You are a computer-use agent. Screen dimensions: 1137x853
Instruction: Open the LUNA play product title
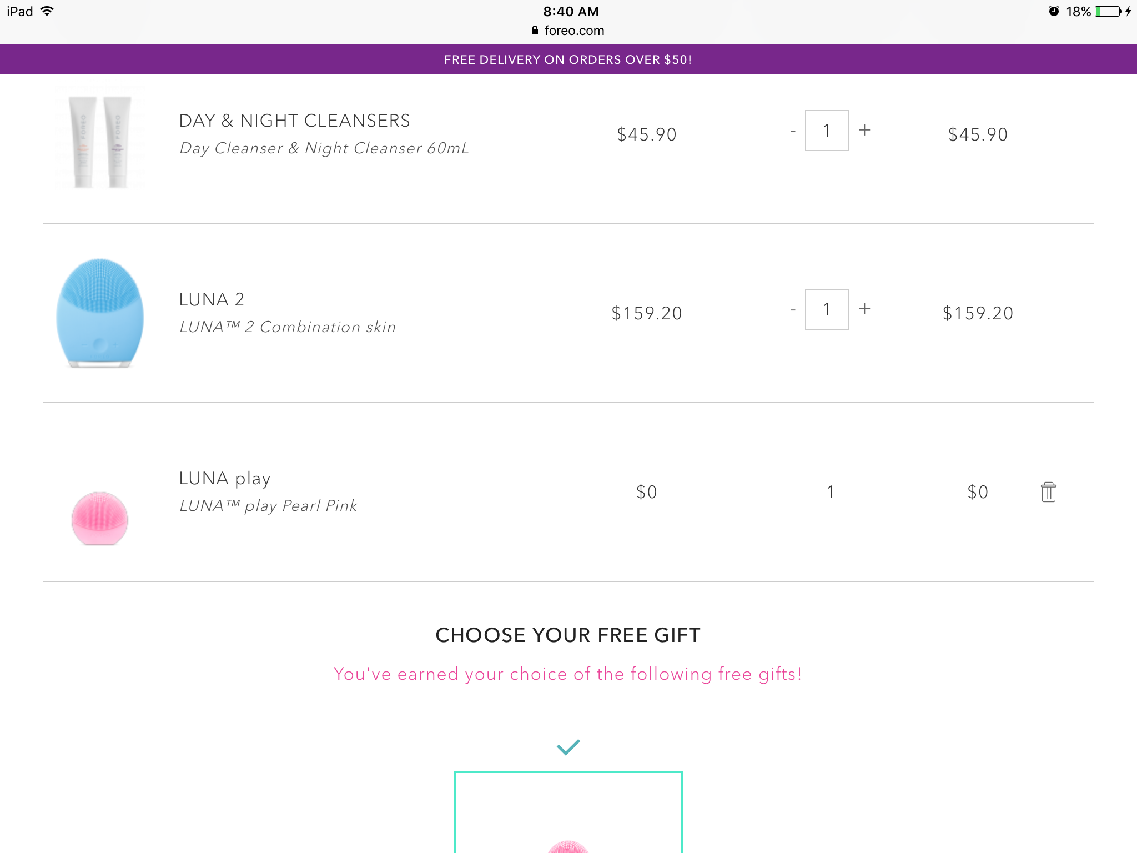[x=225, y=478]
